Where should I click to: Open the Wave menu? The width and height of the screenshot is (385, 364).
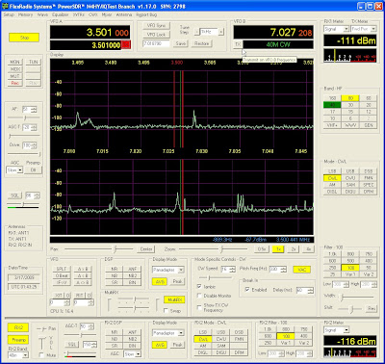(42, 14)
